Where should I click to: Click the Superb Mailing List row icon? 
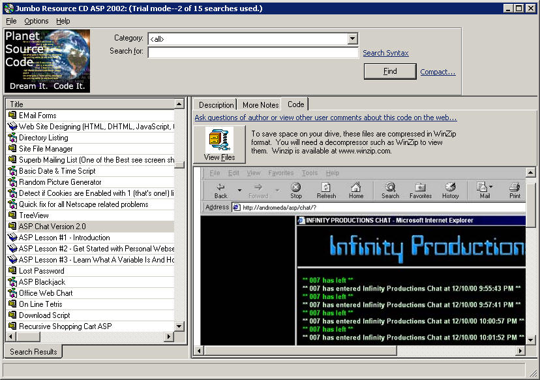[x=12, y=159]
